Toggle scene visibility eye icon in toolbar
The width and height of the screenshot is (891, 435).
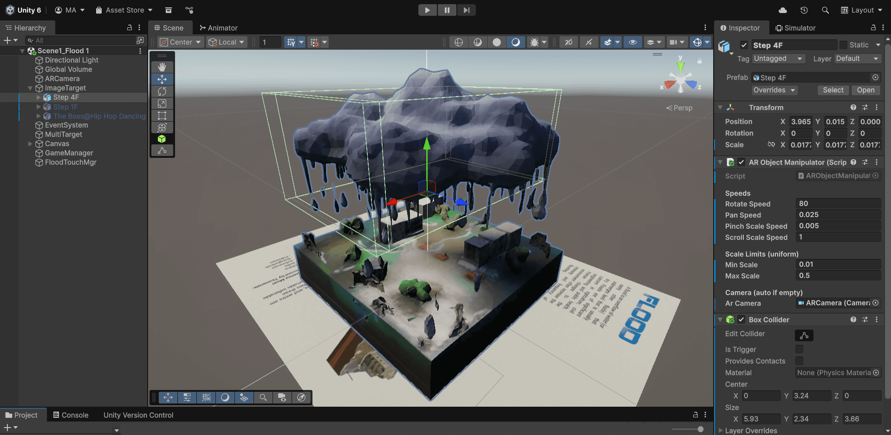pyautogui.click(x=632, y=42)
